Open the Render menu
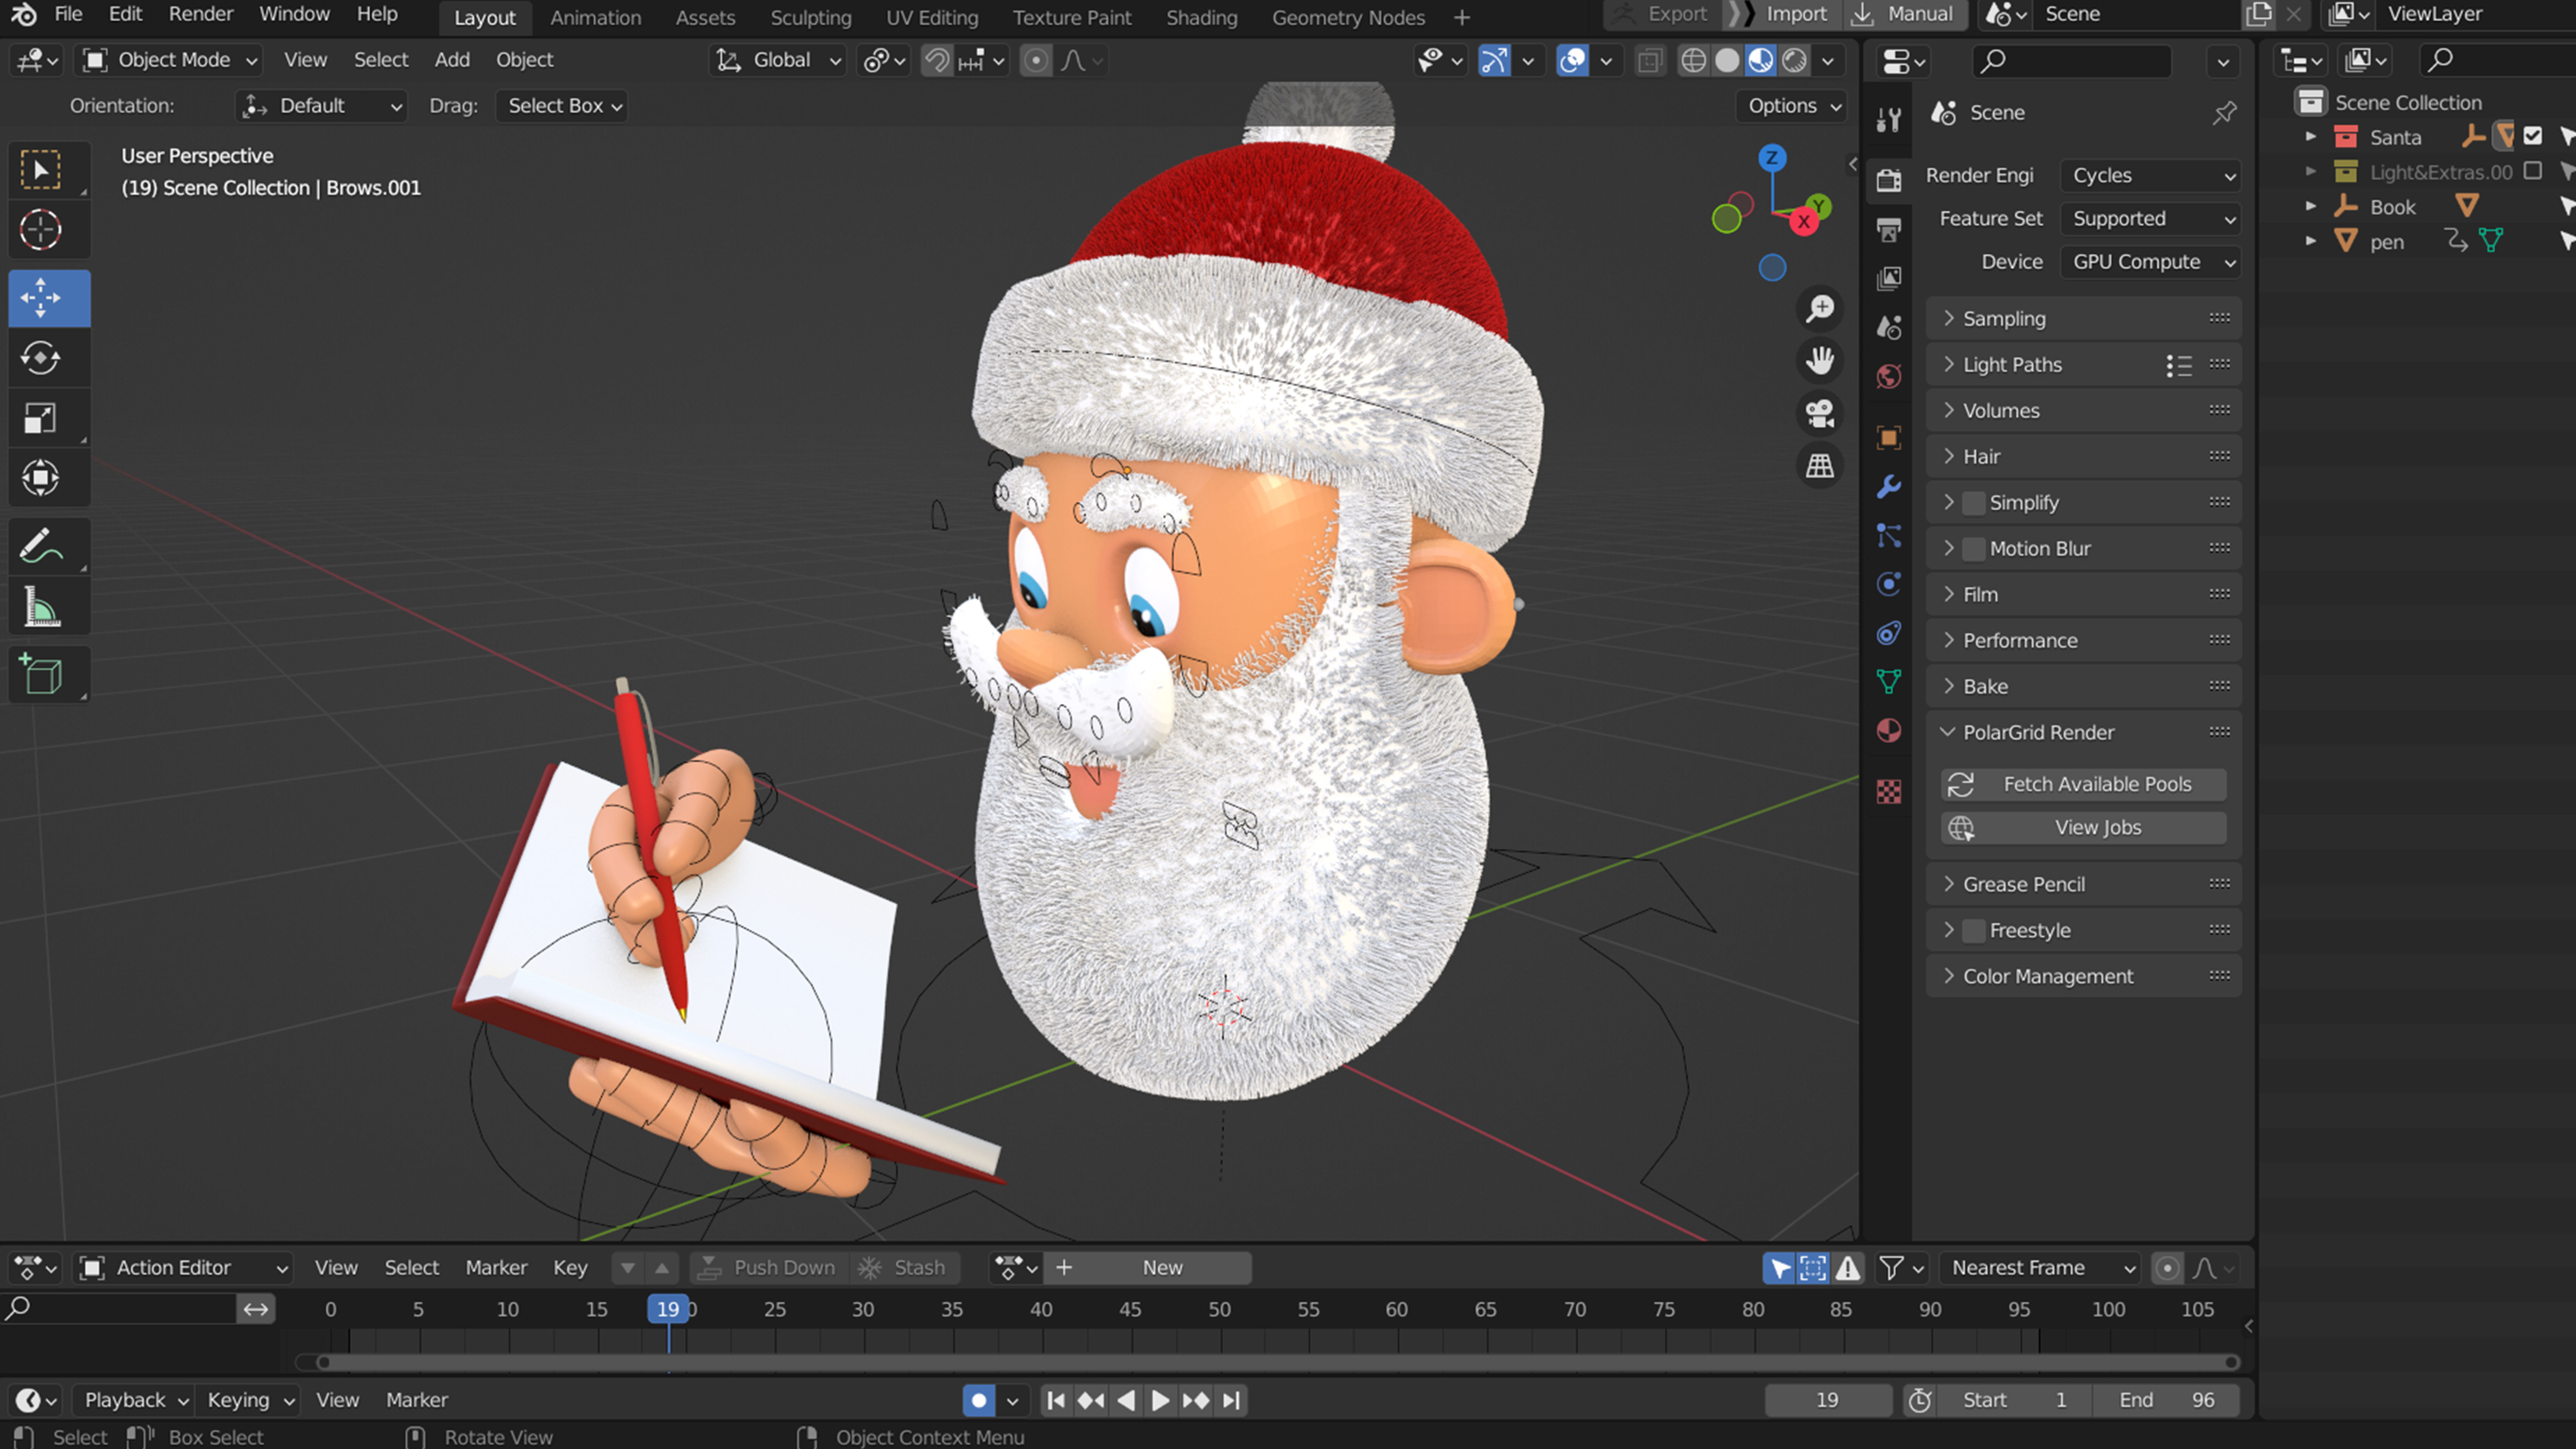 coord(201,15)
